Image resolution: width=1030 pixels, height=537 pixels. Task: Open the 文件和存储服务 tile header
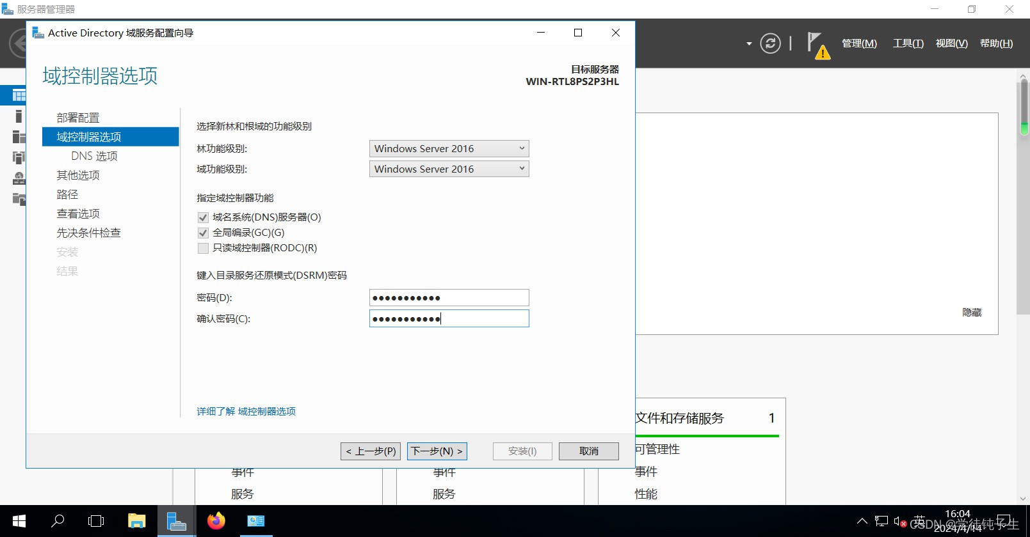click(x=679, y=418)
